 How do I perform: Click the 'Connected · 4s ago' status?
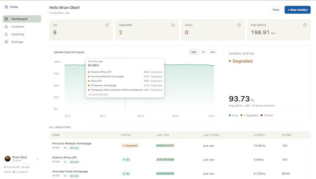(17, 167)
